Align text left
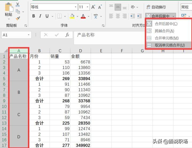 tap(111, 16)
